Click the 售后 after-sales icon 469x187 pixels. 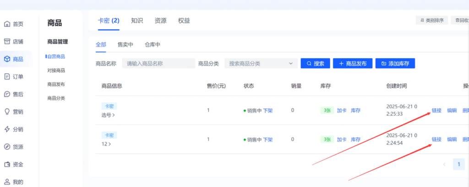pyautogui.click(x=7, y=94)
